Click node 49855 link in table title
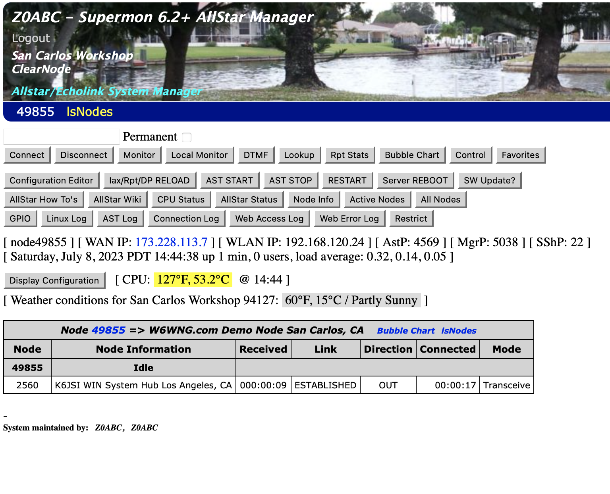This screenshot has height=494, width=610. pos(108,330)
